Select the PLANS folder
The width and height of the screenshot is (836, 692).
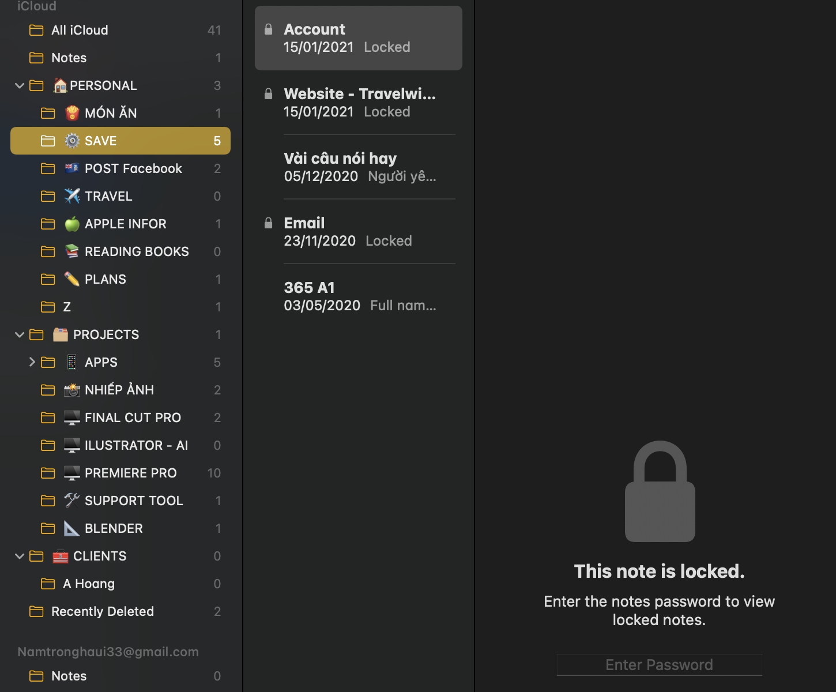(x=120, y=279)
